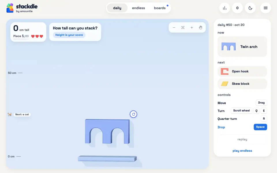Click the by amountle text
The height and width of the screenshot is (173, 277).
coord(24,11)
